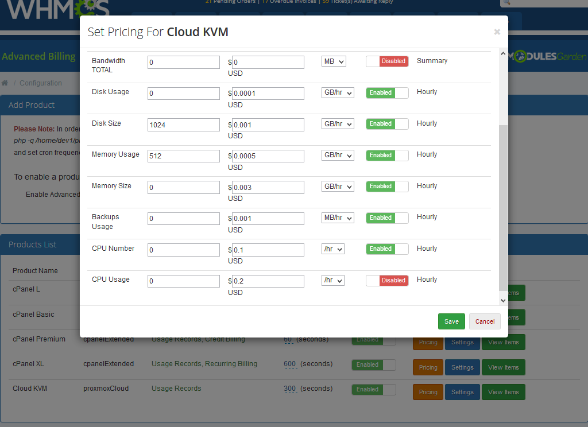Click the pricing dialog vertical scrollbar
The width and height of the screenshot is (588, 427).
[503, 208]
